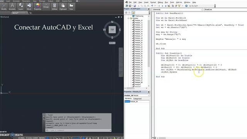
Task: Click the Undo icon in VBA toolbar
Action: 152,6
